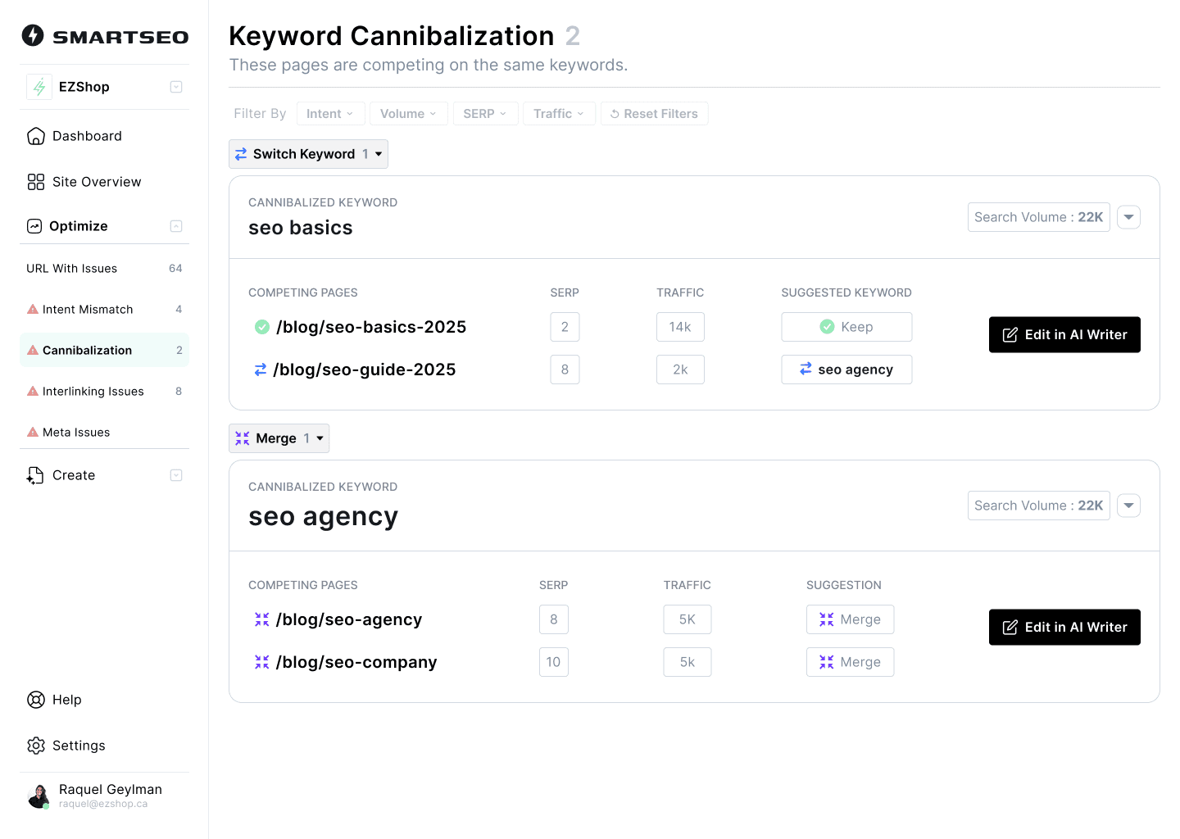Toggle the Keep suggestion for seo-basics-2025

click(846, 327)
